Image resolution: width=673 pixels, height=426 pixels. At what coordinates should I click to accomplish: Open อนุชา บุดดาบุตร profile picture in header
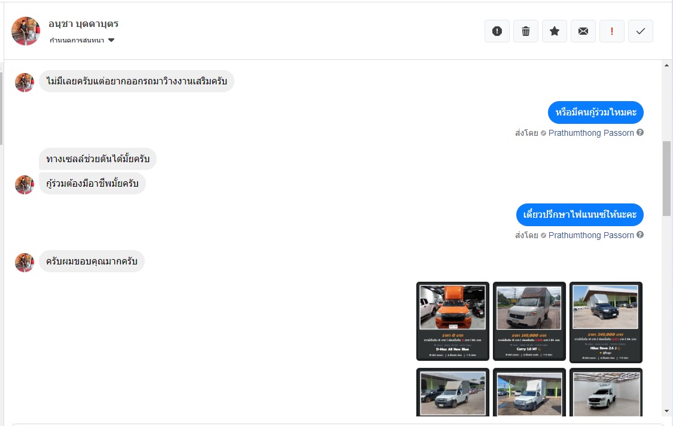26,31
